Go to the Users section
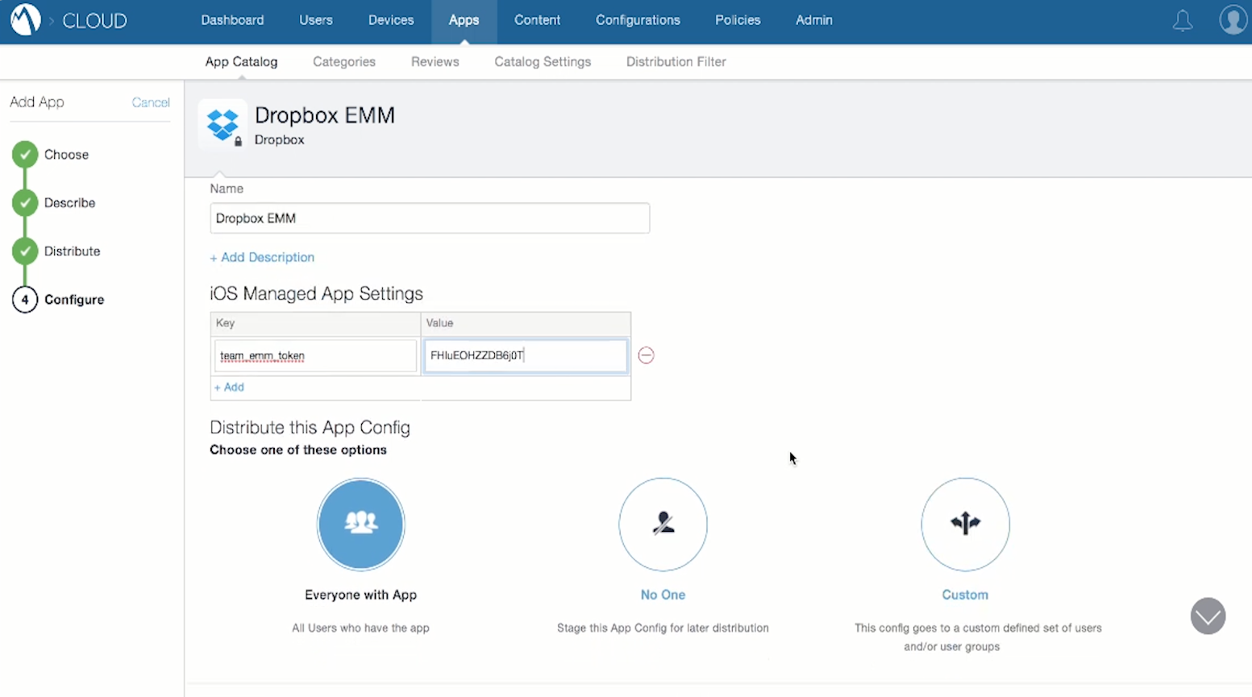This screenshot has width=1252, height=697. click(x=316, y=20)
